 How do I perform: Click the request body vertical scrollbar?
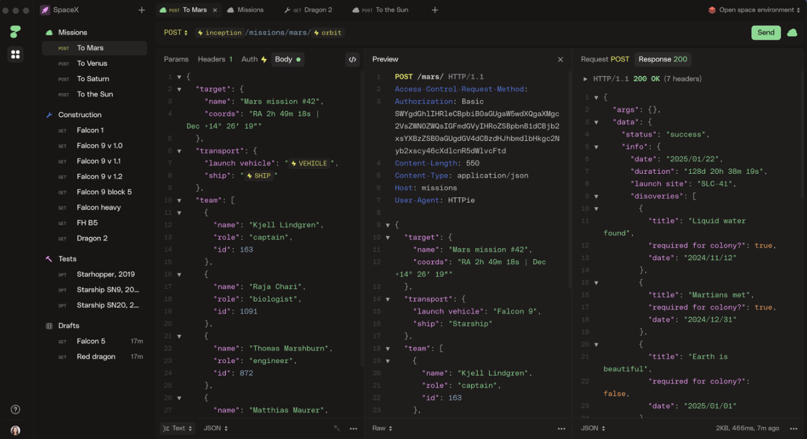pyautogui.click(x=362, y=219)
